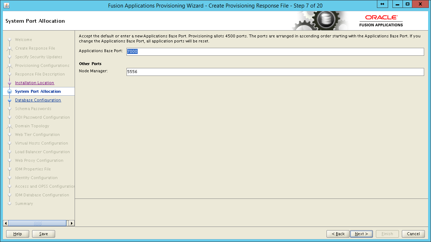Click the Virtual Hosts Configuration step
431x242 pixels.
pyautogui.click(x=41, y=143)
